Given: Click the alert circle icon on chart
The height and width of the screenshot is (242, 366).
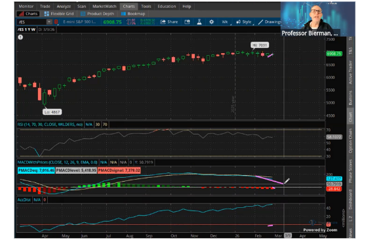Looking at the screenshot, I should click(20, 37).
